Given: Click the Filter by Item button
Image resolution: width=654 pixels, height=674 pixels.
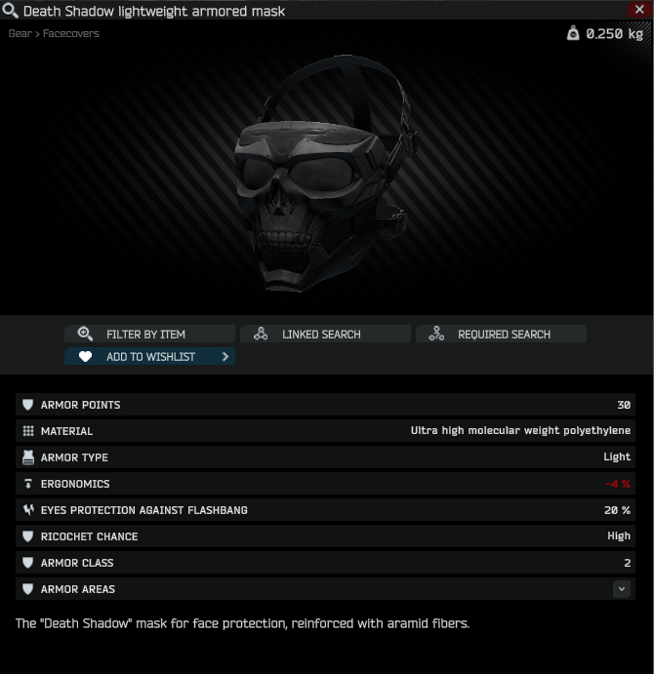Looking at the screenshot, I should point(149,334).
